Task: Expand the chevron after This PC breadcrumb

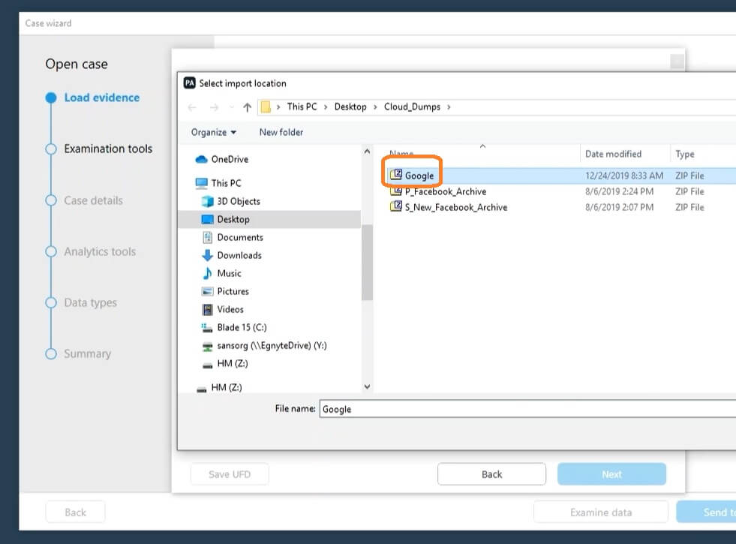Action: [326, 107]
